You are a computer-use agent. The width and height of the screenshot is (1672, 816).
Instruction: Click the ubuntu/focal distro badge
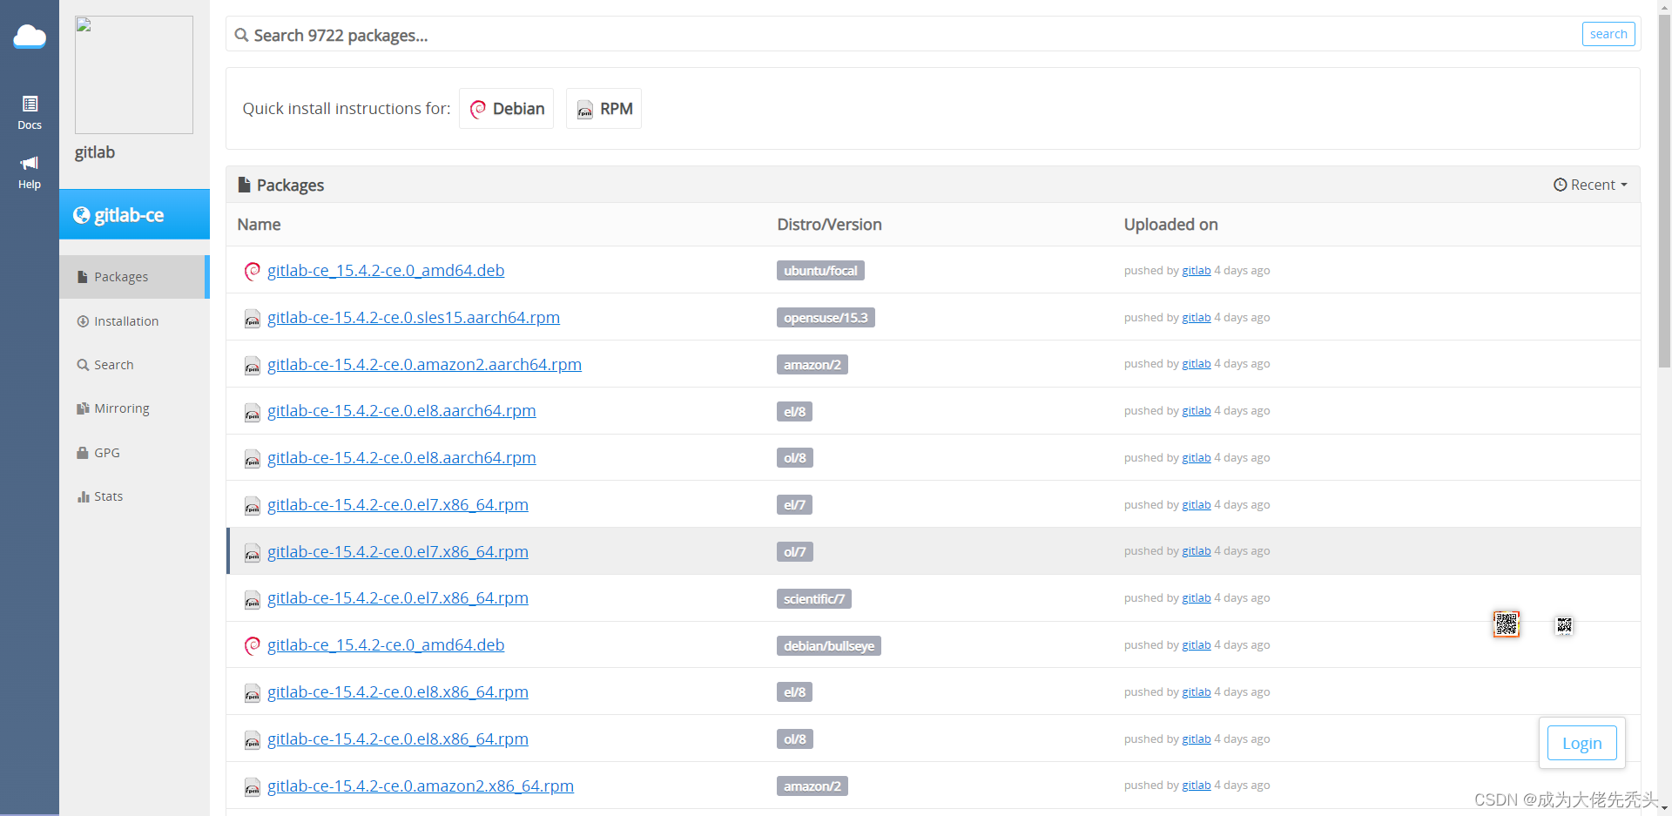820,271
